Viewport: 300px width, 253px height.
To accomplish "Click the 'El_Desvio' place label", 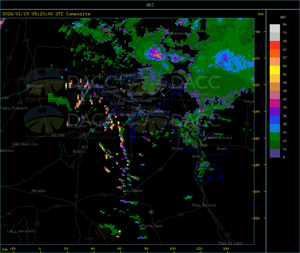I will (78, 126).
